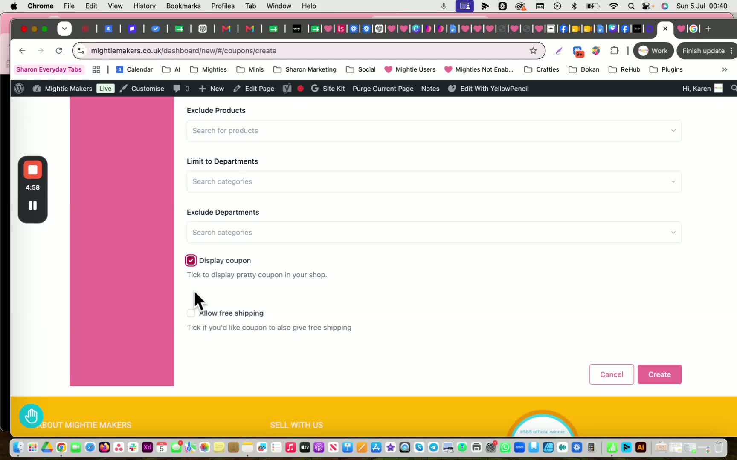The height and width of the screenshot is (460, 737).
Task: Tick the Allow free shipping checkbox
Action: click(191, 313)
